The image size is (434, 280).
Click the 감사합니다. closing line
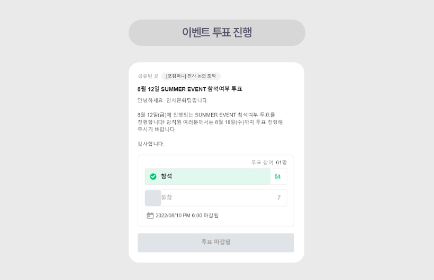pyautogui.click(x=151, y=144)
